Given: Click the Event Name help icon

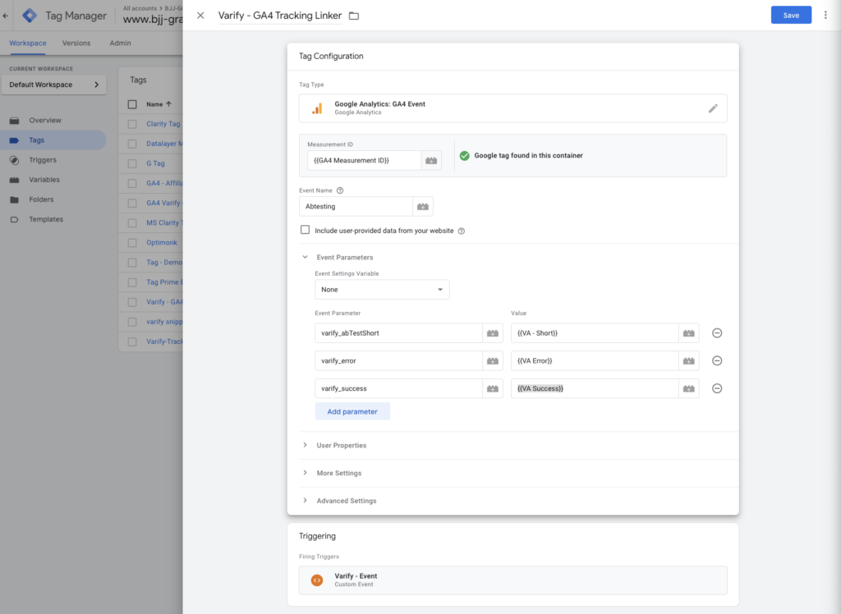Looking at the screenshot, I should click(340, 190).
